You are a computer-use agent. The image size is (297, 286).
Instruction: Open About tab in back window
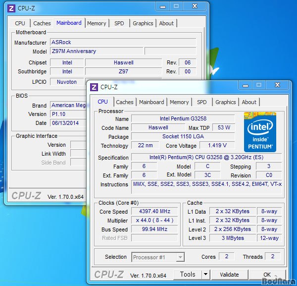tap(166, 23)
